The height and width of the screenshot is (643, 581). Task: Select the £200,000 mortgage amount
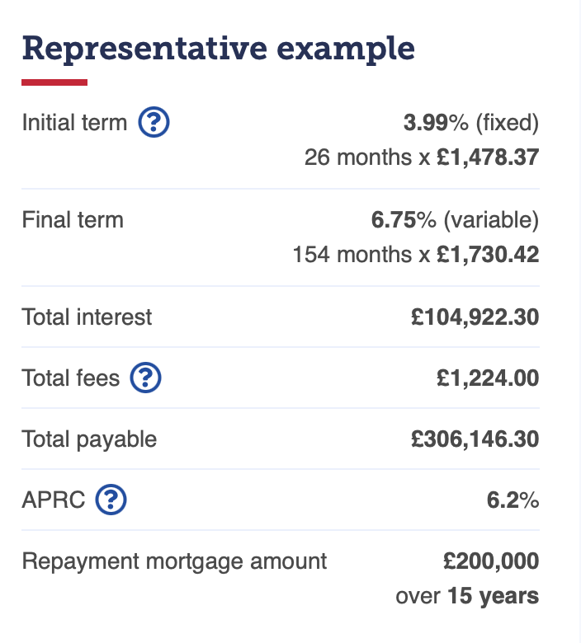491,561
